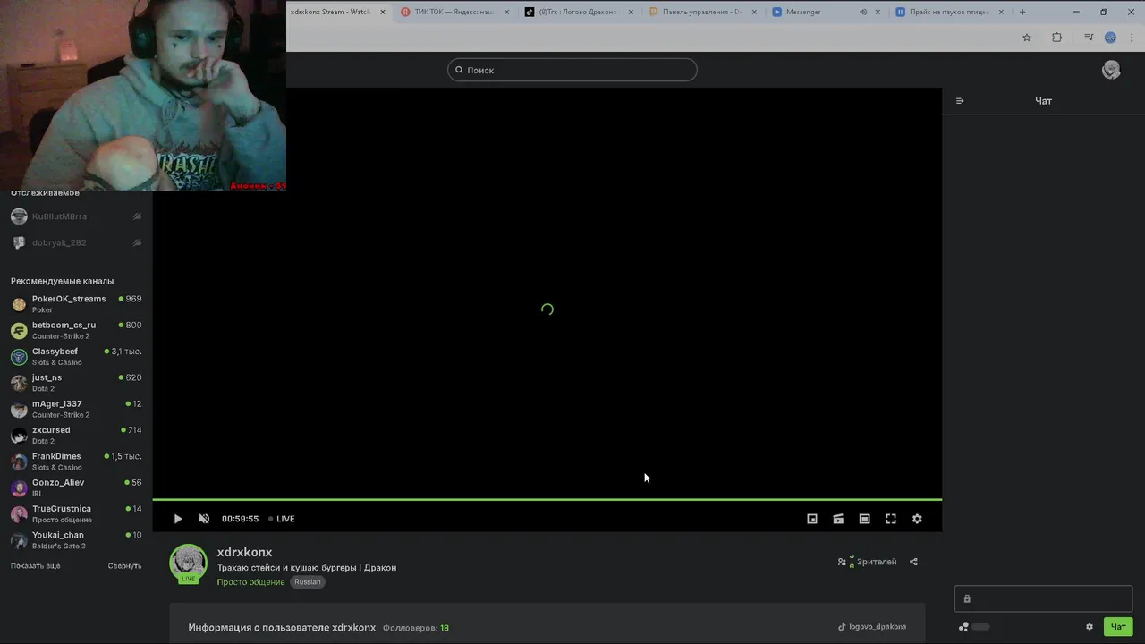This screenshot has width=1145, height=644.
Task: Click the Поиск search field
Action: tap(572, 70)
